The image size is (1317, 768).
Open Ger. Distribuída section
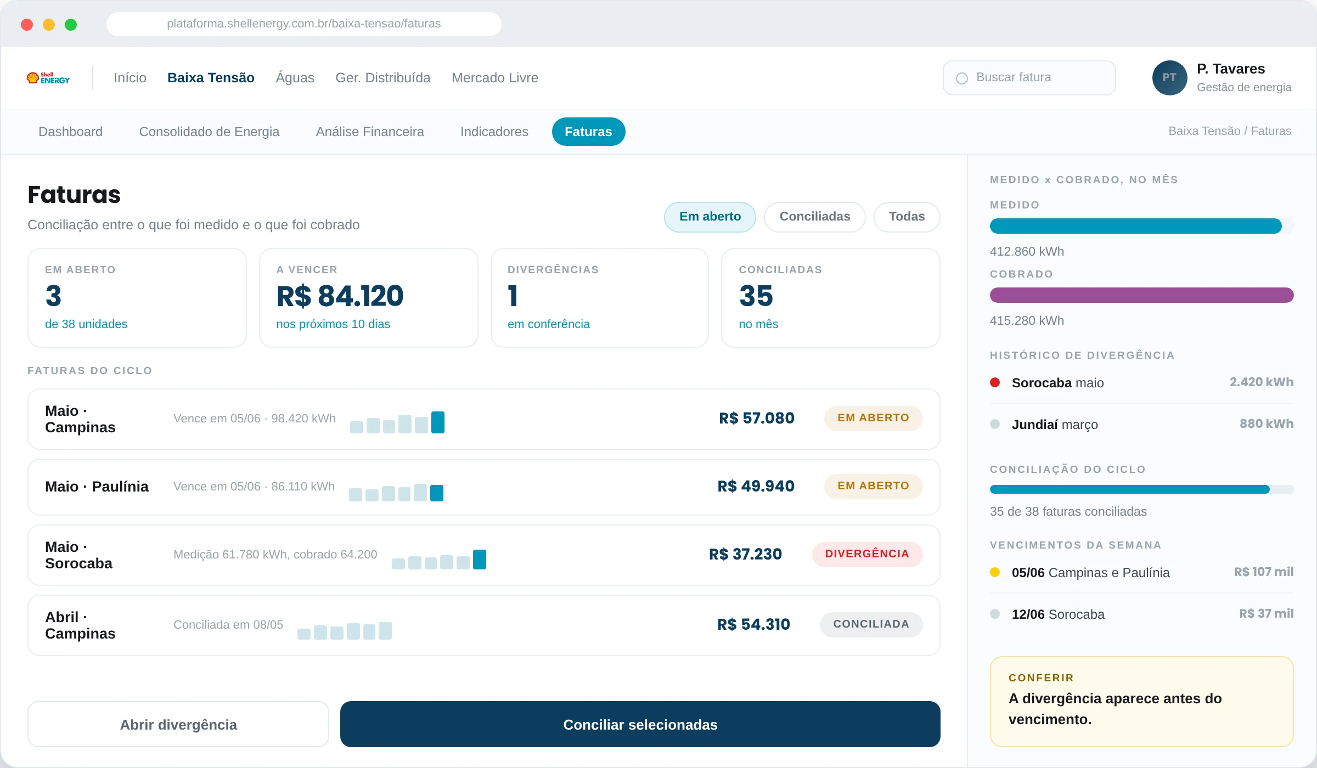[383, 78]
